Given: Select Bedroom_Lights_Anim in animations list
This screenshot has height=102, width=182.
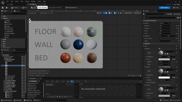Looking at the screenshot, I should 34,91.
